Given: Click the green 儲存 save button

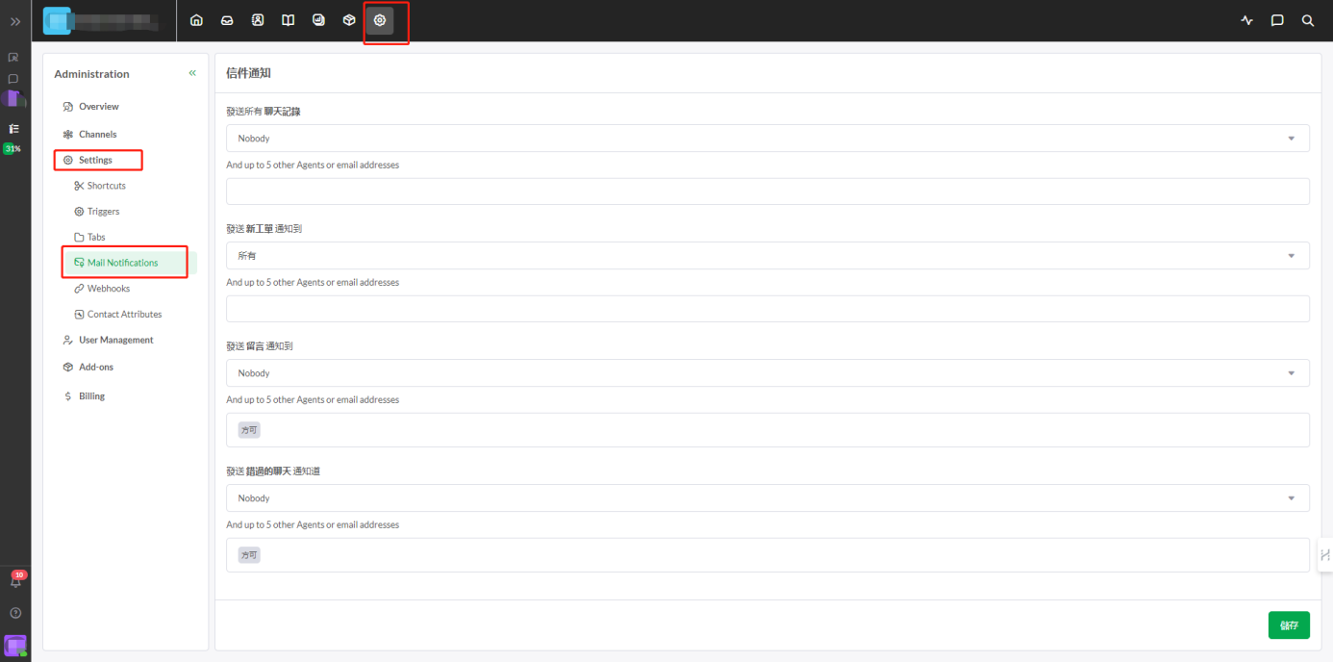Looking at the screenshot, I should [x=1288, y=625].
